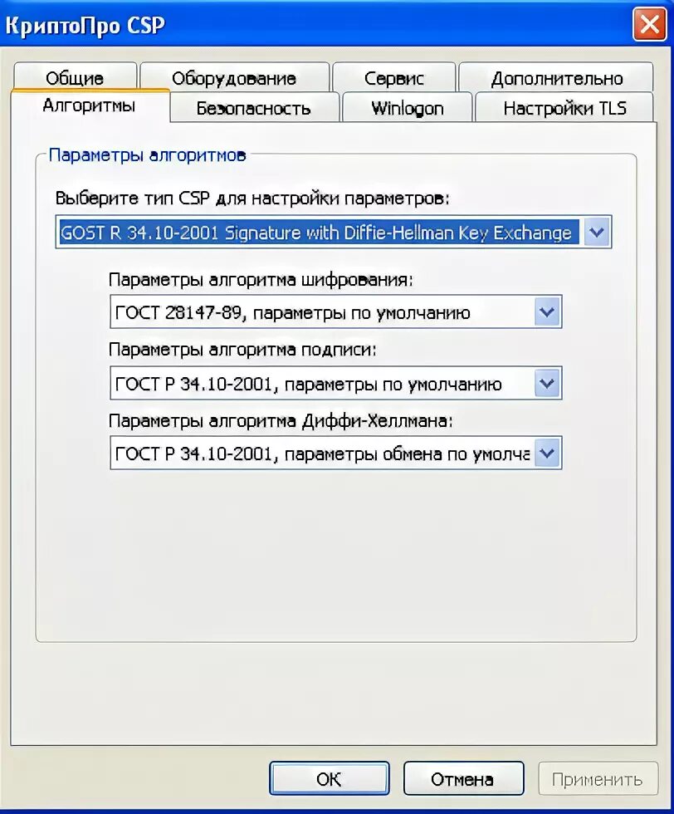Click the Diffie-Hellman exchange parameters combo box
Screen dimensions: 674x814
click(335, 454)
